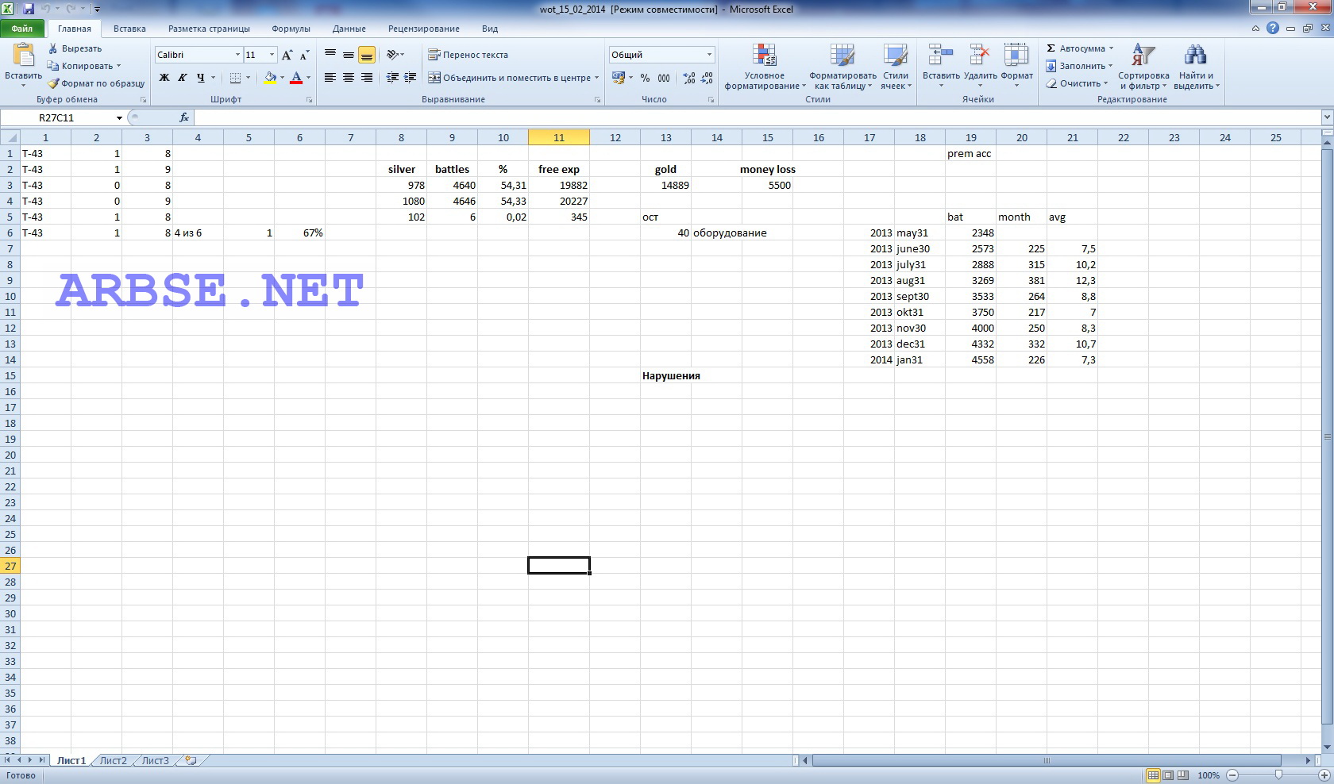
Task: Increase decimal places
Action: tap(688, 78)
